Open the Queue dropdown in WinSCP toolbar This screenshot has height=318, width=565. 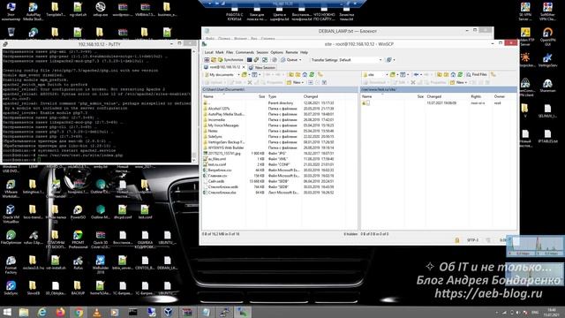(291, 60)
